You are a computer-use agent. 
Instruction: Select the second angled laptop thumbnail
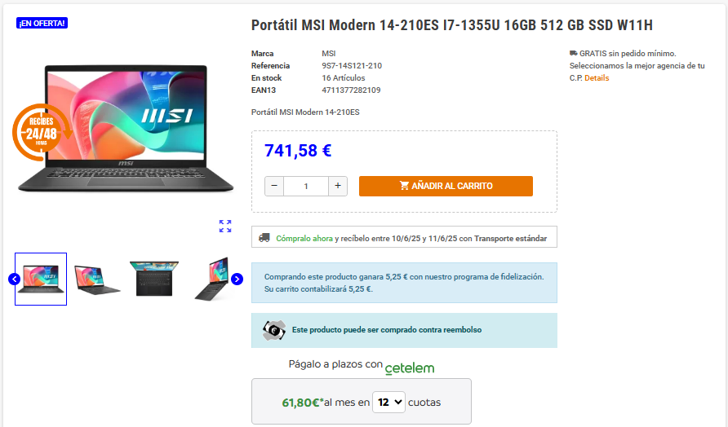[97, 280]
